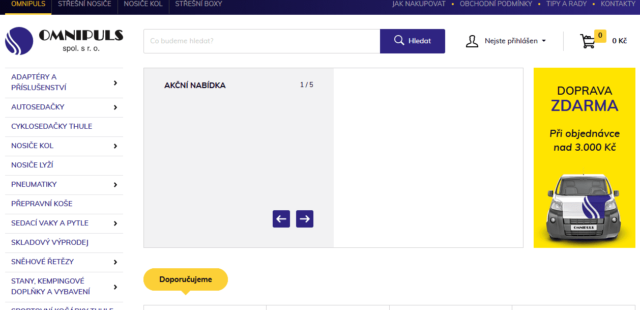Click the 0 Kč cart total
640x310 pixels.
point(619,41)
